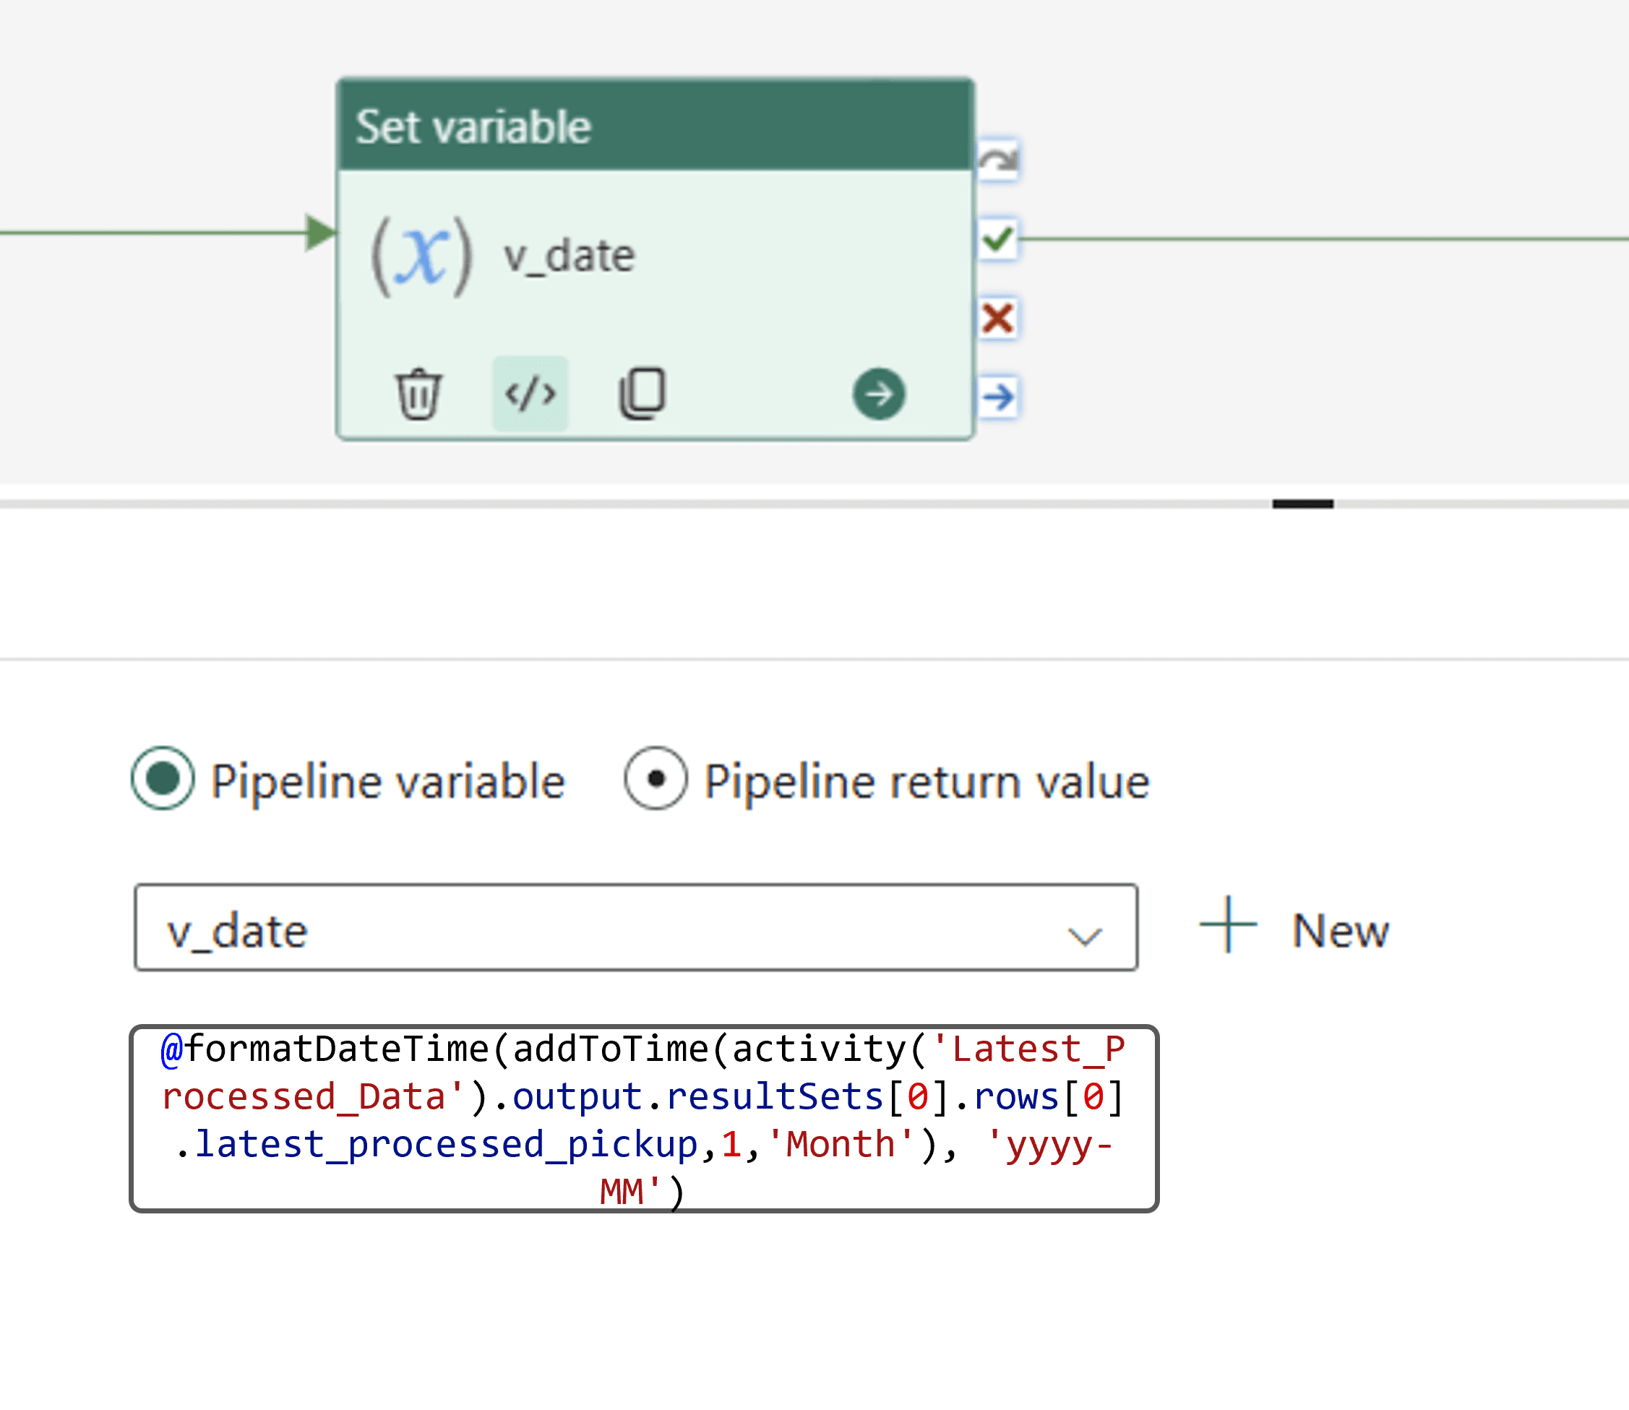
Task: Click into the formatDateTime expression value field
Action: tap(644, 1119)
